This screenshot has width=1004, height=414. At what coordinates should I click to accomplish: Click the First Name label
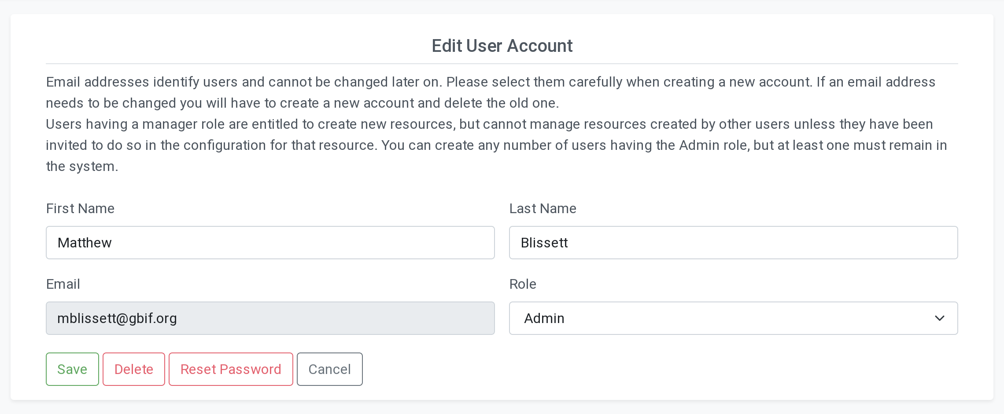[80, 208]
